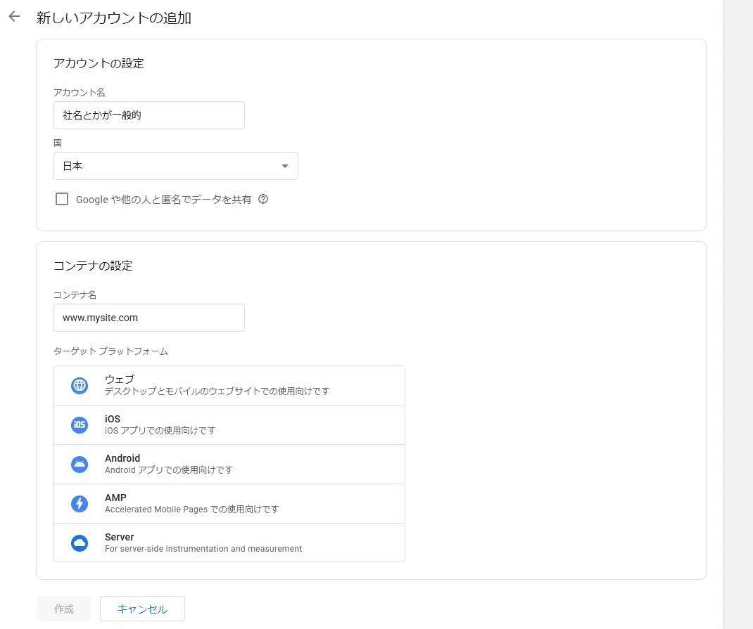Enable anonymous data sharing with Google checkbox
Image resolution: width=753 pixels, height=629 pixels.
[x=62, y=199]
